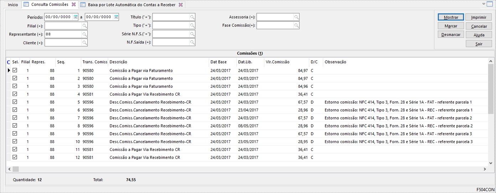Image resolution: width=496 pixels, height=193 pixels.
Task: Close the Consulta Comissões tab
Action: tap(73, 5)
